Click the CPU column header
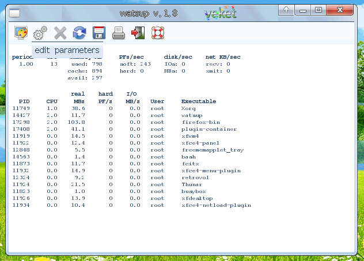This screenshot has width=364, height=261. click(52, 101)
